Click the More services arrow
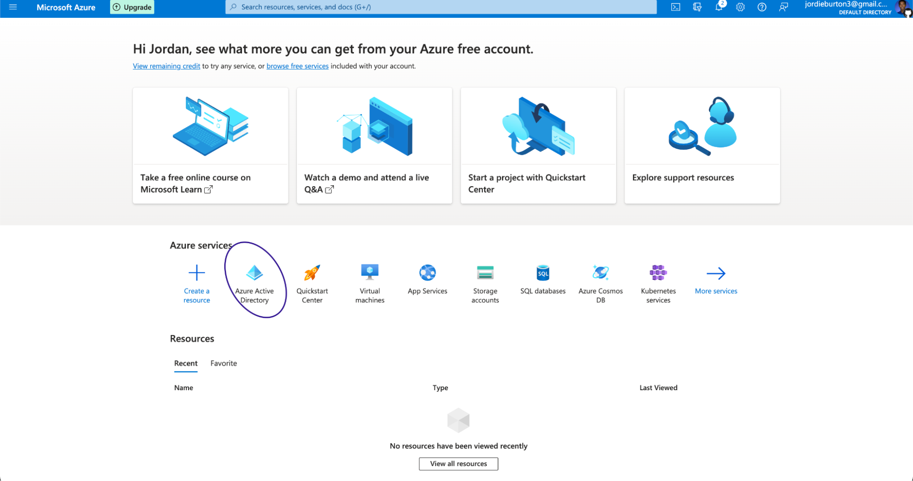This screenshot has height=481, width=913. pos(716,273)
